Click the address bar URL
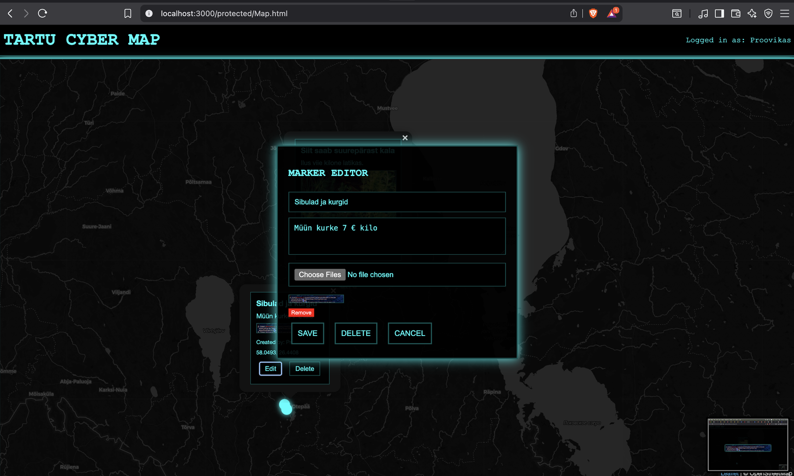This screenshot has width=794, height=476. point(224,14)
